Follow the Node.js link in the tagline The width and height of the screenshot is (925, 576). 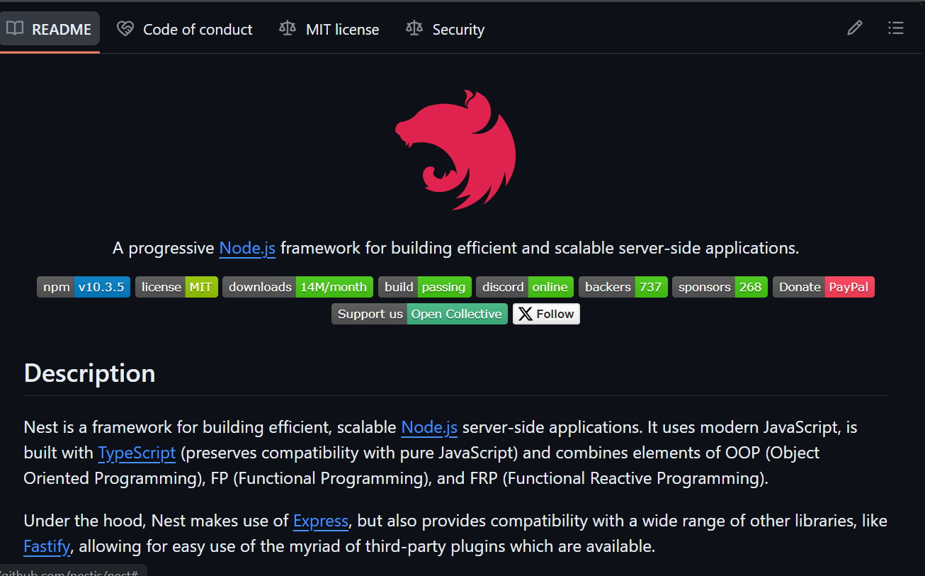[247, 248]
